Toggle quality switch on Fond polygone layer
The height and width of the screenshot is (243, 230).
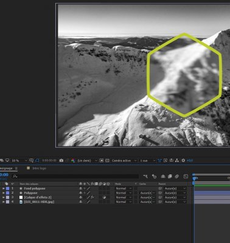pyautogui.click(x=89, y=188)
